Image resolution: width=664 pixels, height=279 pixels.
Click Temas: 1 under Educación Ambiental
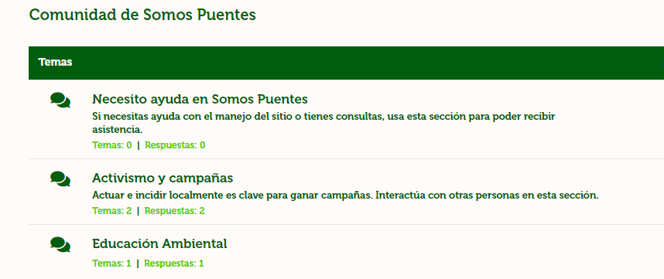pyautogui.click(x=111, y=264)
